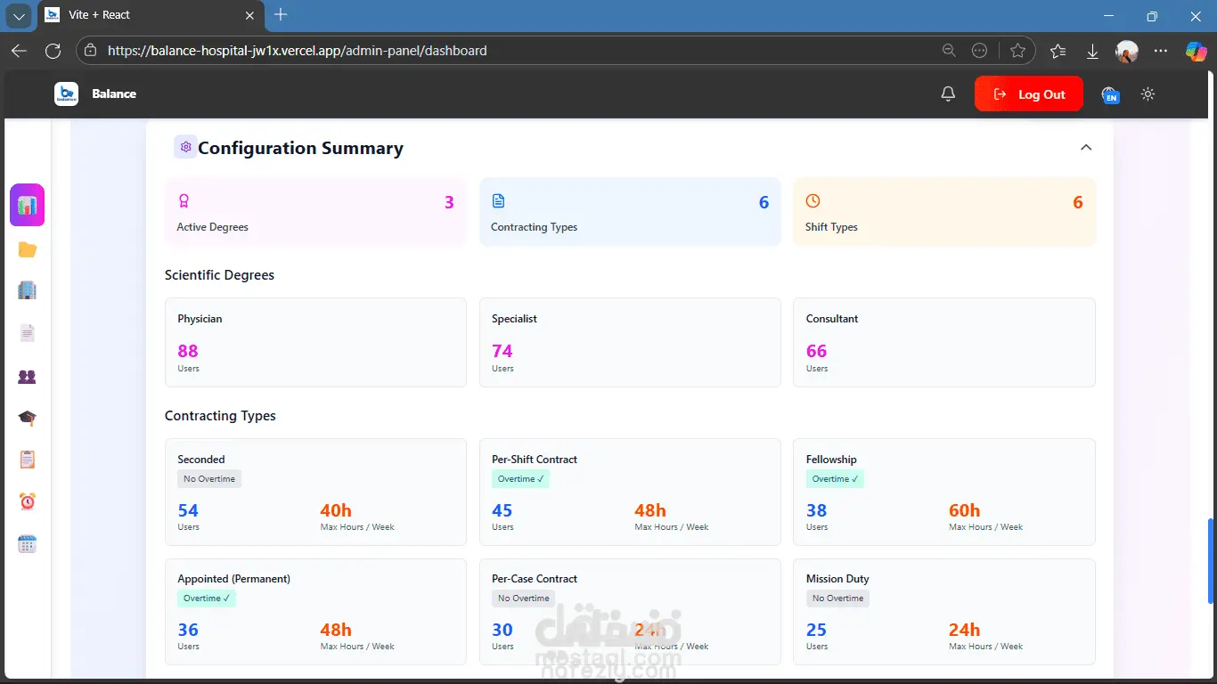Focus the browser address bar URL
1217x684 pixels.
(x=298, y=51)
